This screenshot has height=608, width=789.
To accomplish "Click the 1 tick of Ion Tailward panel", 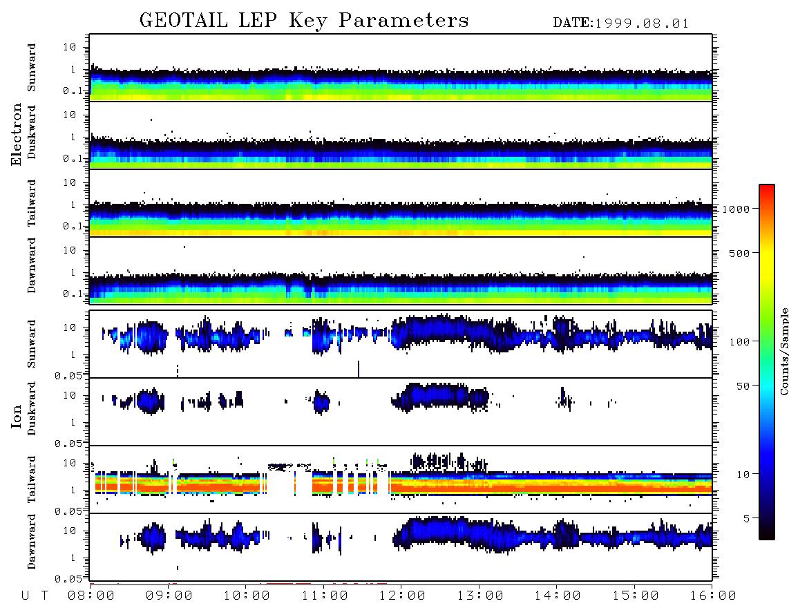I will (x=73, y=490).
